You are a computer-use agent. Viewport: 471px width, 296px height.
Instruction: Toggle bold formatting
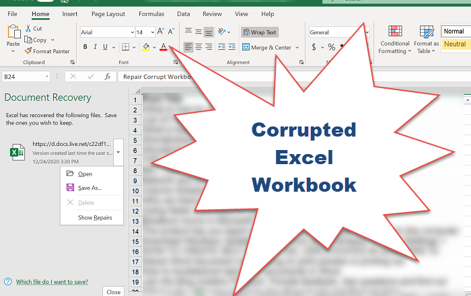point(85,47)
